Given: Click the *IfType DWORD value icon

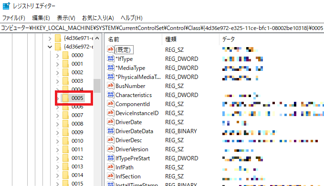Looking at the screenshot, I should (x=111, y=59).
